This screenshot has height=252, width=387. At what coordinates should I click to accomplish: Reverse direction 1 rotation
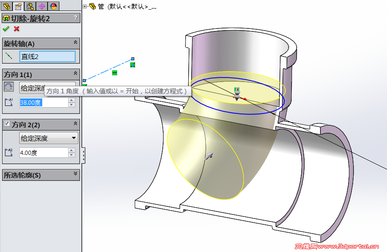[x=9, y=87]
